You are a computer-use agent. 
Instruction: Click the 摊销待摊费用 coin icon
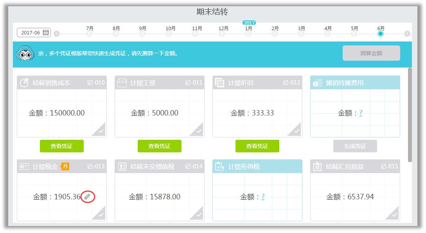point(317,83)
